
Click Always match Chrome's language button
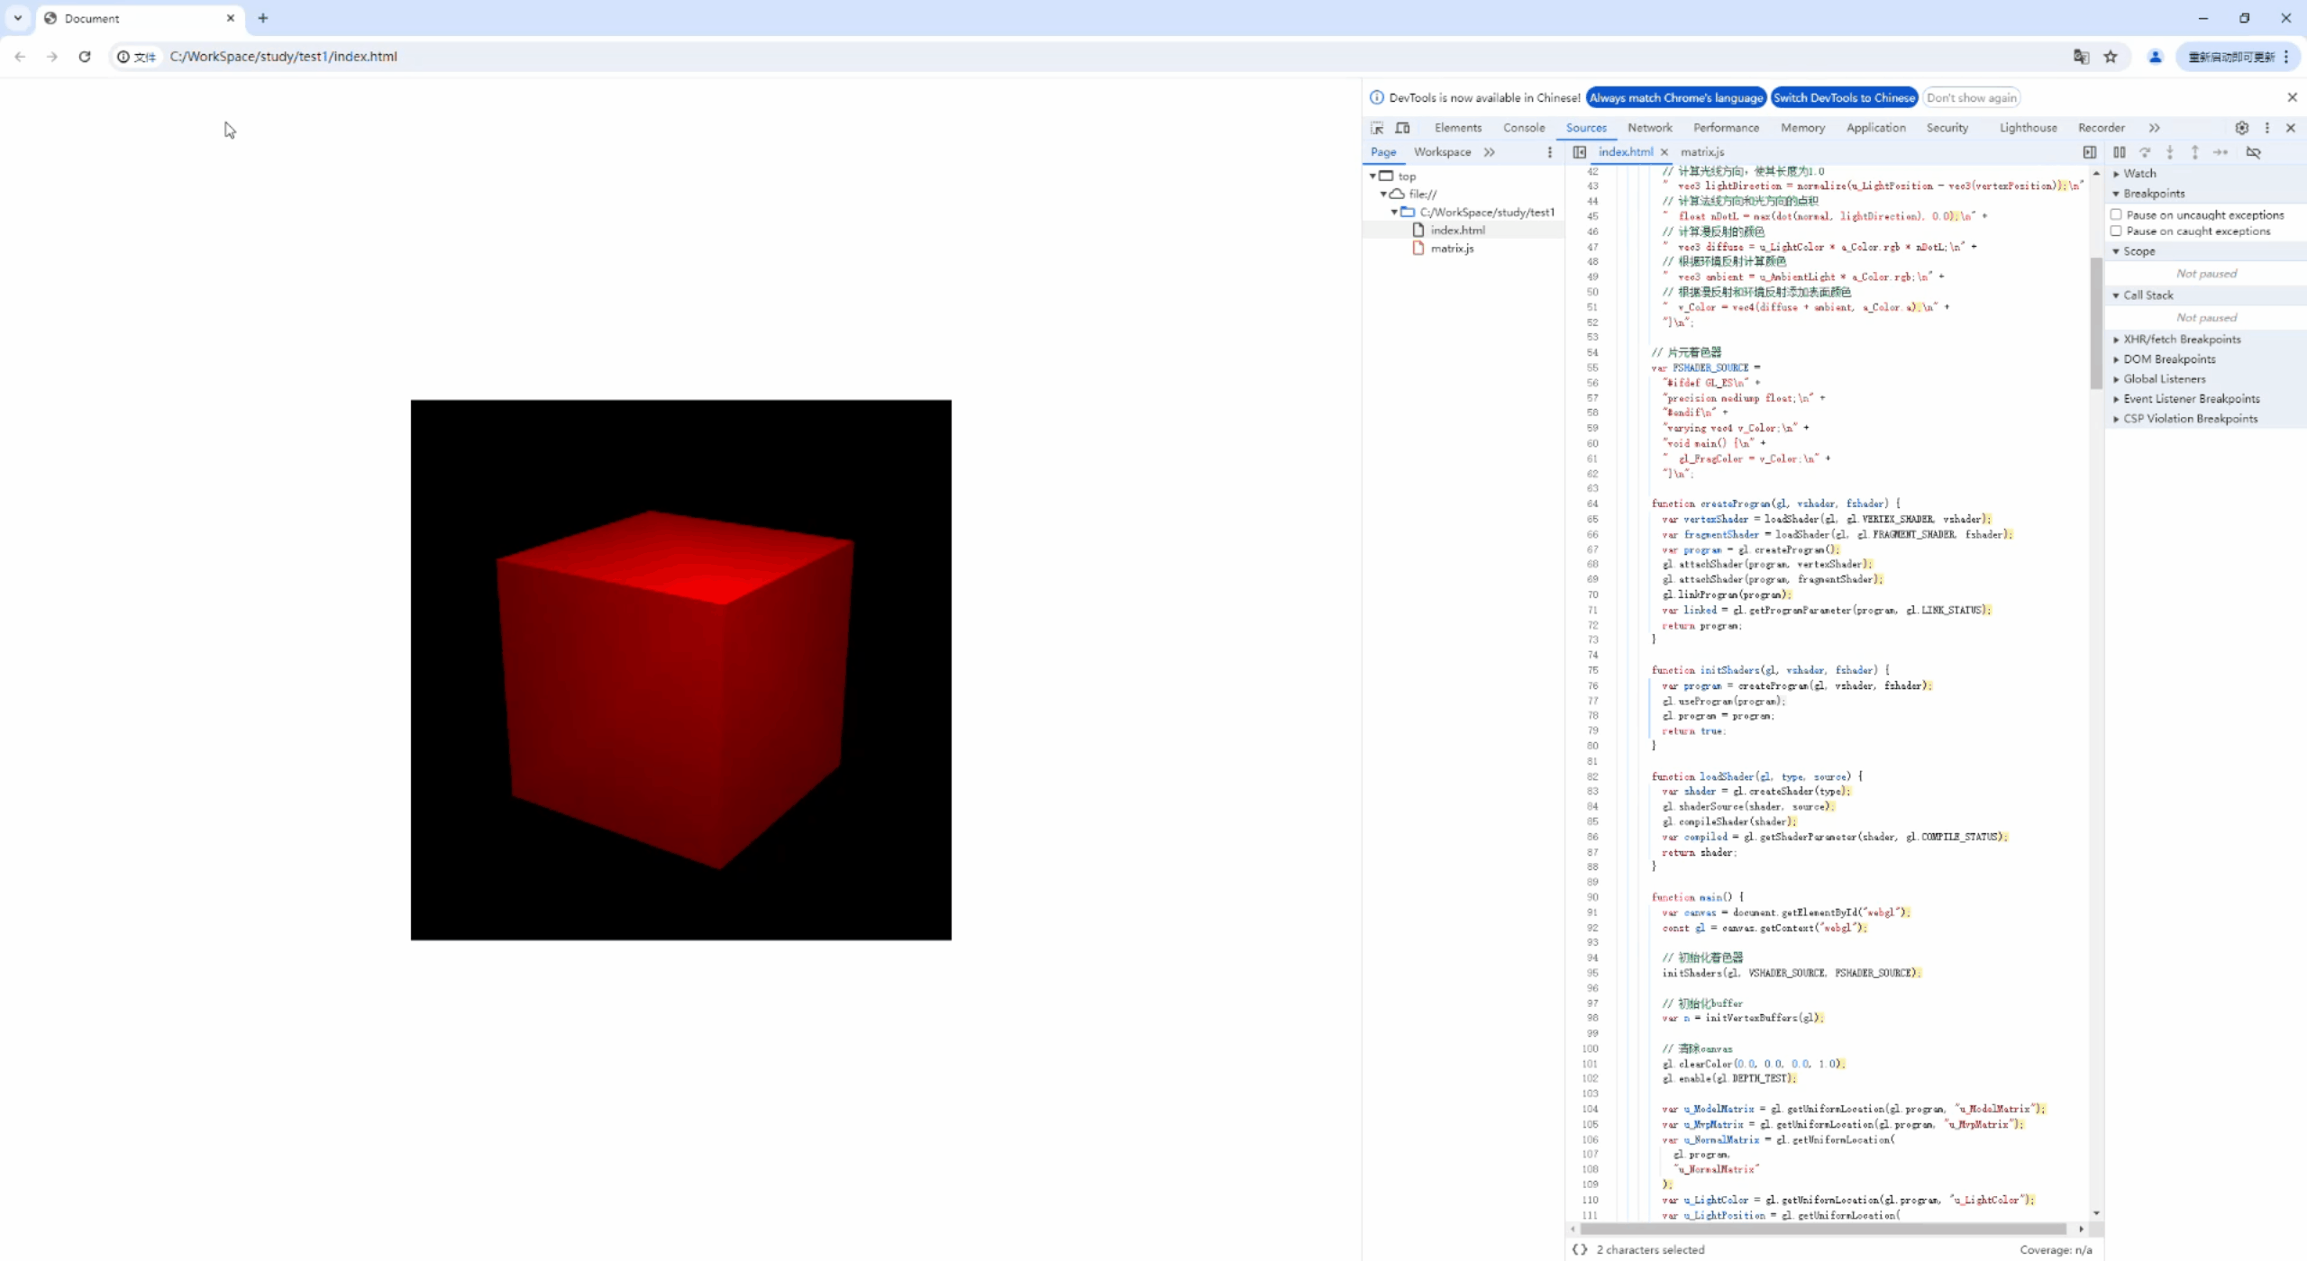point(1675,97)
